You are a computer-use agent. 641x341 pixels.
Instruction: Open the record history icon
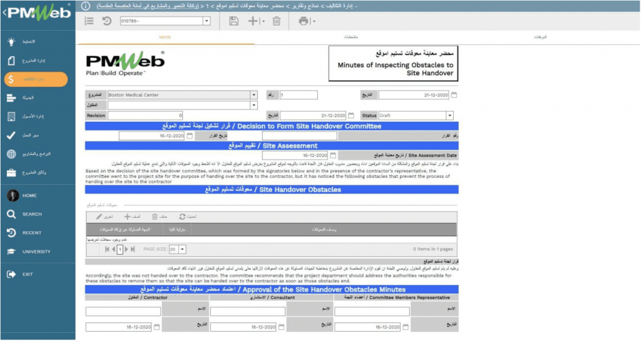click(106, 21)
